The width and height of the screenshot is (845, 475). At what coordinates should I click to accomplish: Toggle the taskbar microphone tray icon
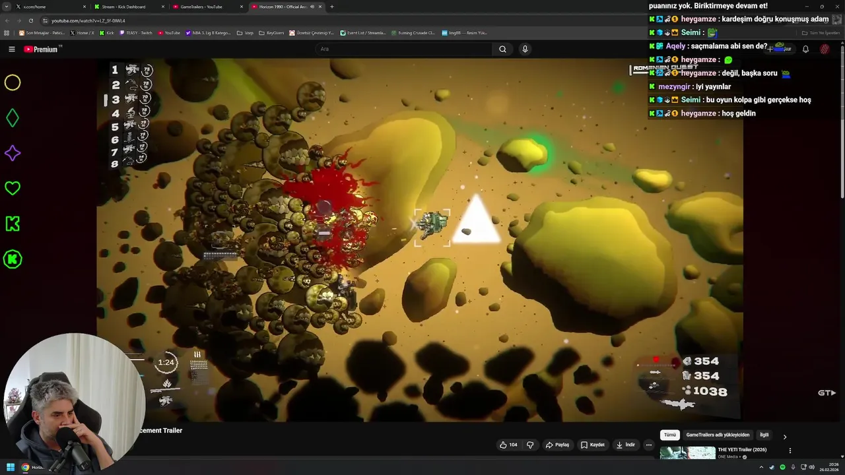[793, 467]
